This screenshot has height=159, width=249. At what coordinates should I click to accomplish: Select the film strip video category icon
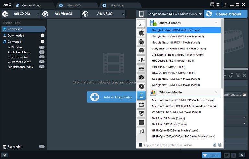[141, 122]
